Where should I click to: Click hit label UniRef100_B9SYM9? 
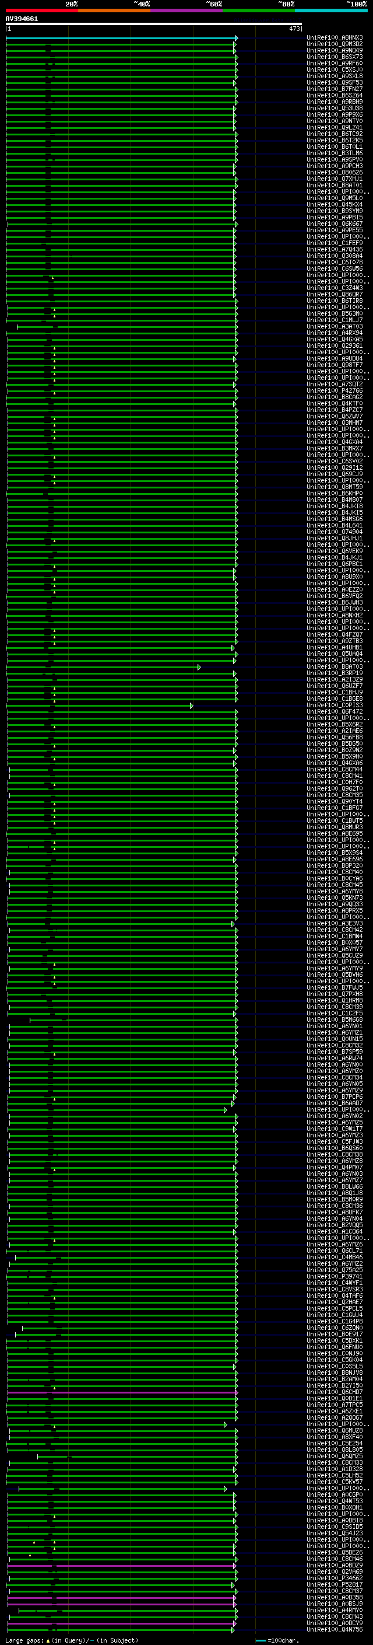coord(335,211)
